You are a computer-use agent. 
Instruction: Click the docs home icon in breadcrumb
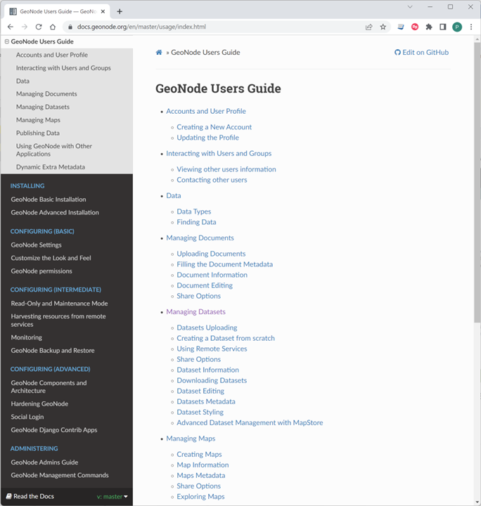(x=159, y=53)
